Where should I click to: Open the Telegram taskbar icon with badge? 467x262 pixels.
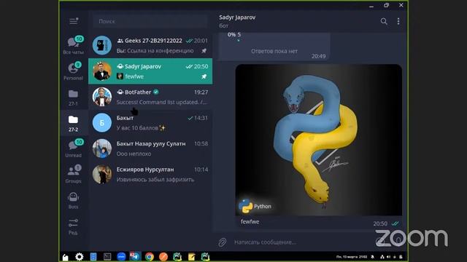[135, 257]
